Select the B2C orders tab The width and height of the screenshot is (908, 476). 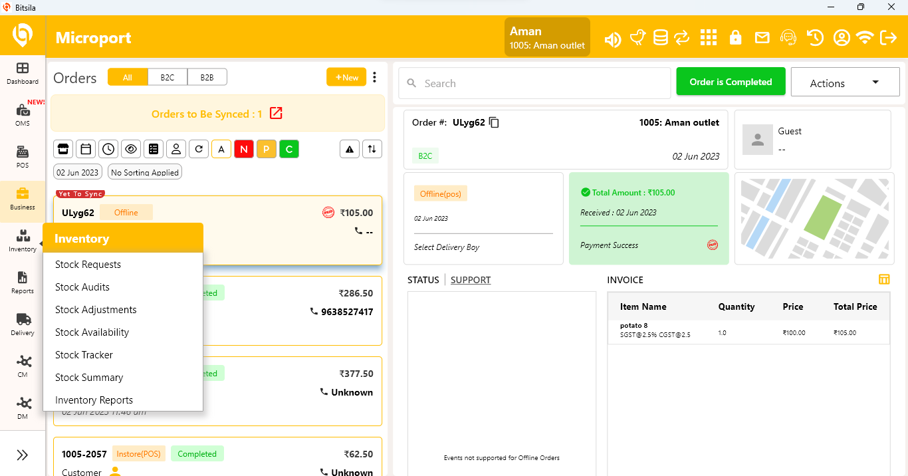[168, 77]
